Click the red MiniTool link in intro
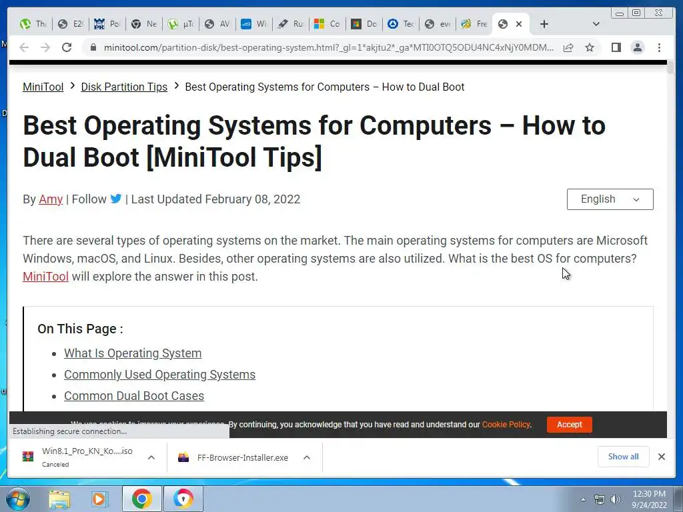Screen dimensions: 683x512 click(46, 277)
